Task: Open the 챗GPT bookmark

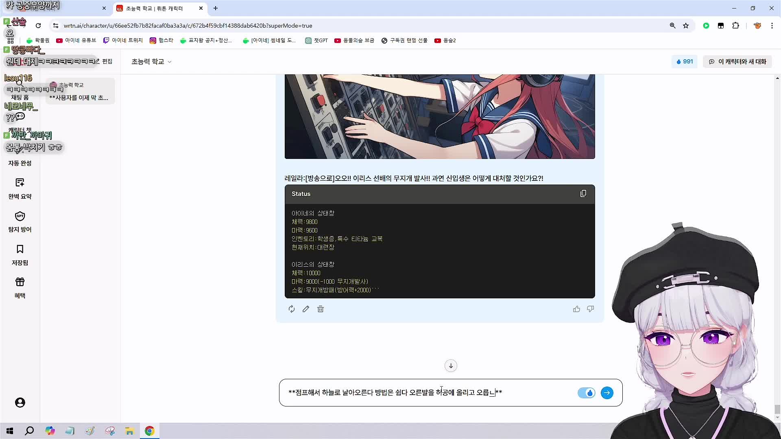Action: click(316, 41)
